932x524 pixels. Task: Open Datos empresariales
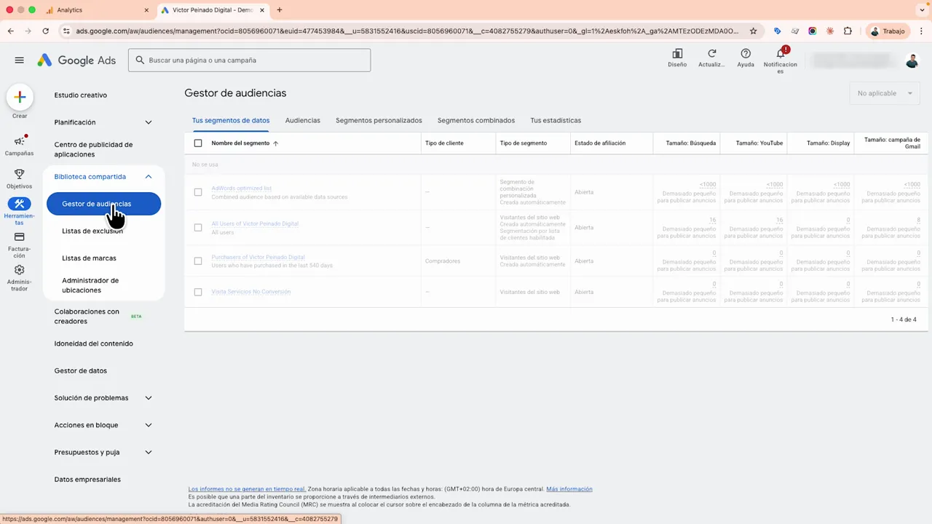point(87,480)
